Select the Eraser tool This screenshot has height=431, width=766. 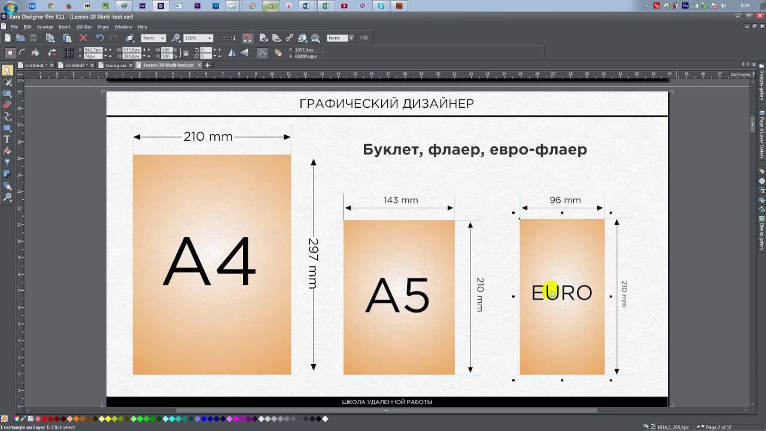(x=7, y=105)
